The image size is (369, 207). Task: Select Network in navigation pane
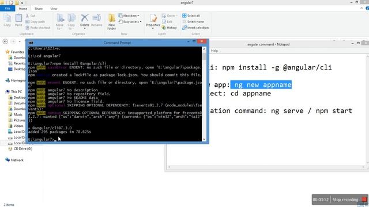[x=14, y=160]
